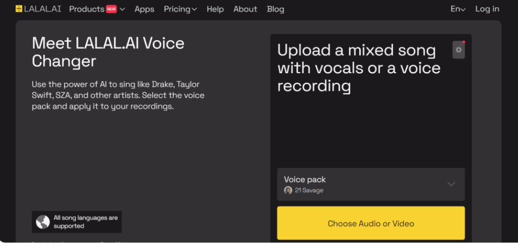Click the yellow LALAL.AI logo icon

(x=19, y=9)
